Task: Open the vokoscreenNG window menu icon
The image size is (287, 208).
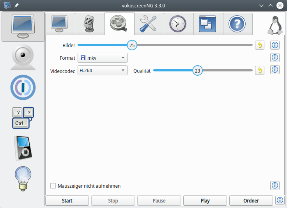Action: point(7,5)
